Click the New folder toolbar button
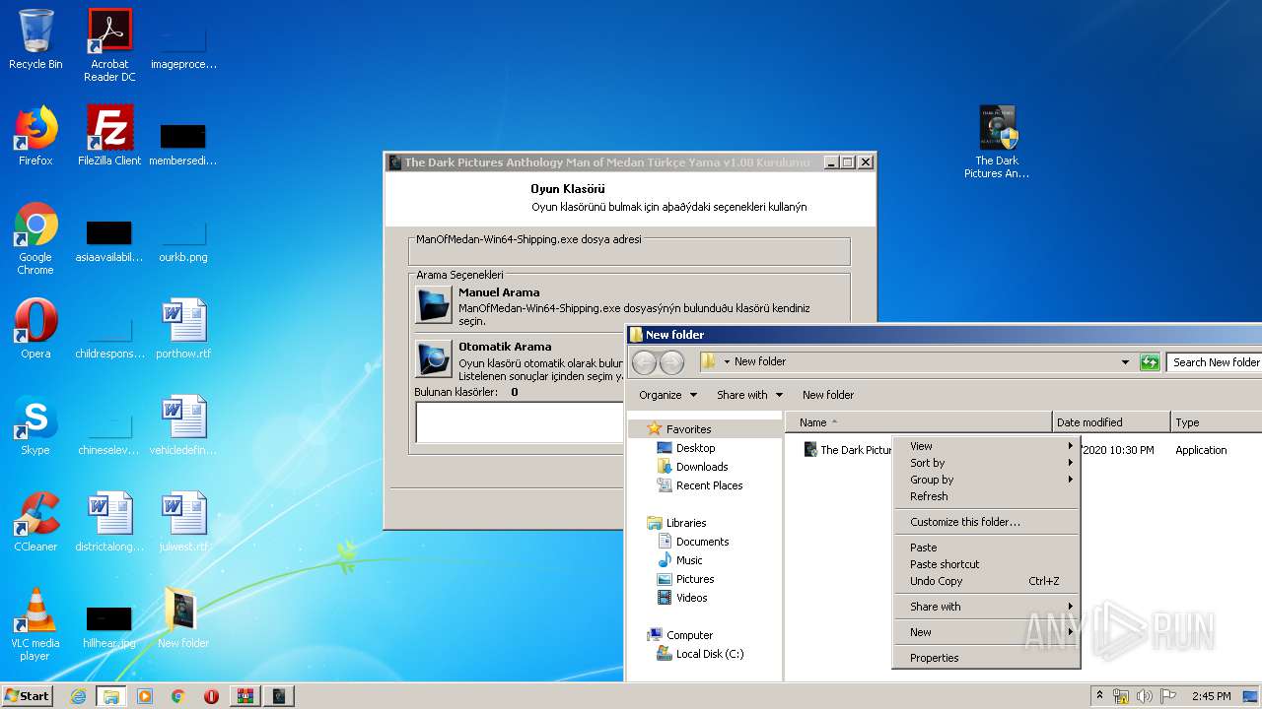The width and height of the screenshot is (1262, 709). (828, 395)
